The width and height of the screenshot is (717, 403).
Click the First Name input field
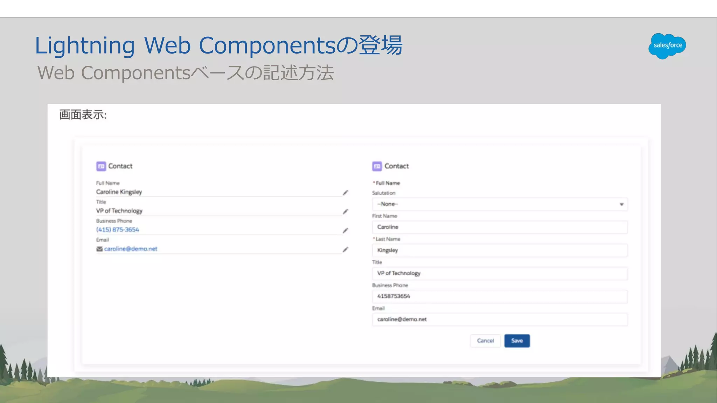point(499,227)
